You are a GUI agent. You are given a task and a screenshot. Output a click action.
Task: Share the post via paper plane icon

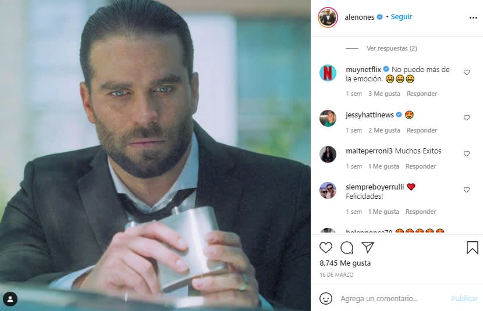point(367,248)
